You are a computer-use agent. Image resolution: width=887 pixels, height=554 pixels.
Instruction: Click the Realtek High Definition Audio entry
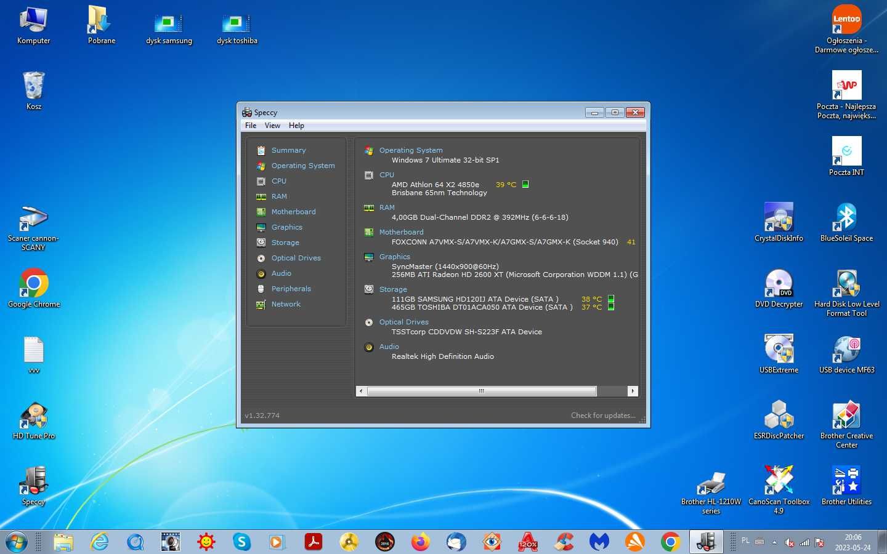(443, 356)
